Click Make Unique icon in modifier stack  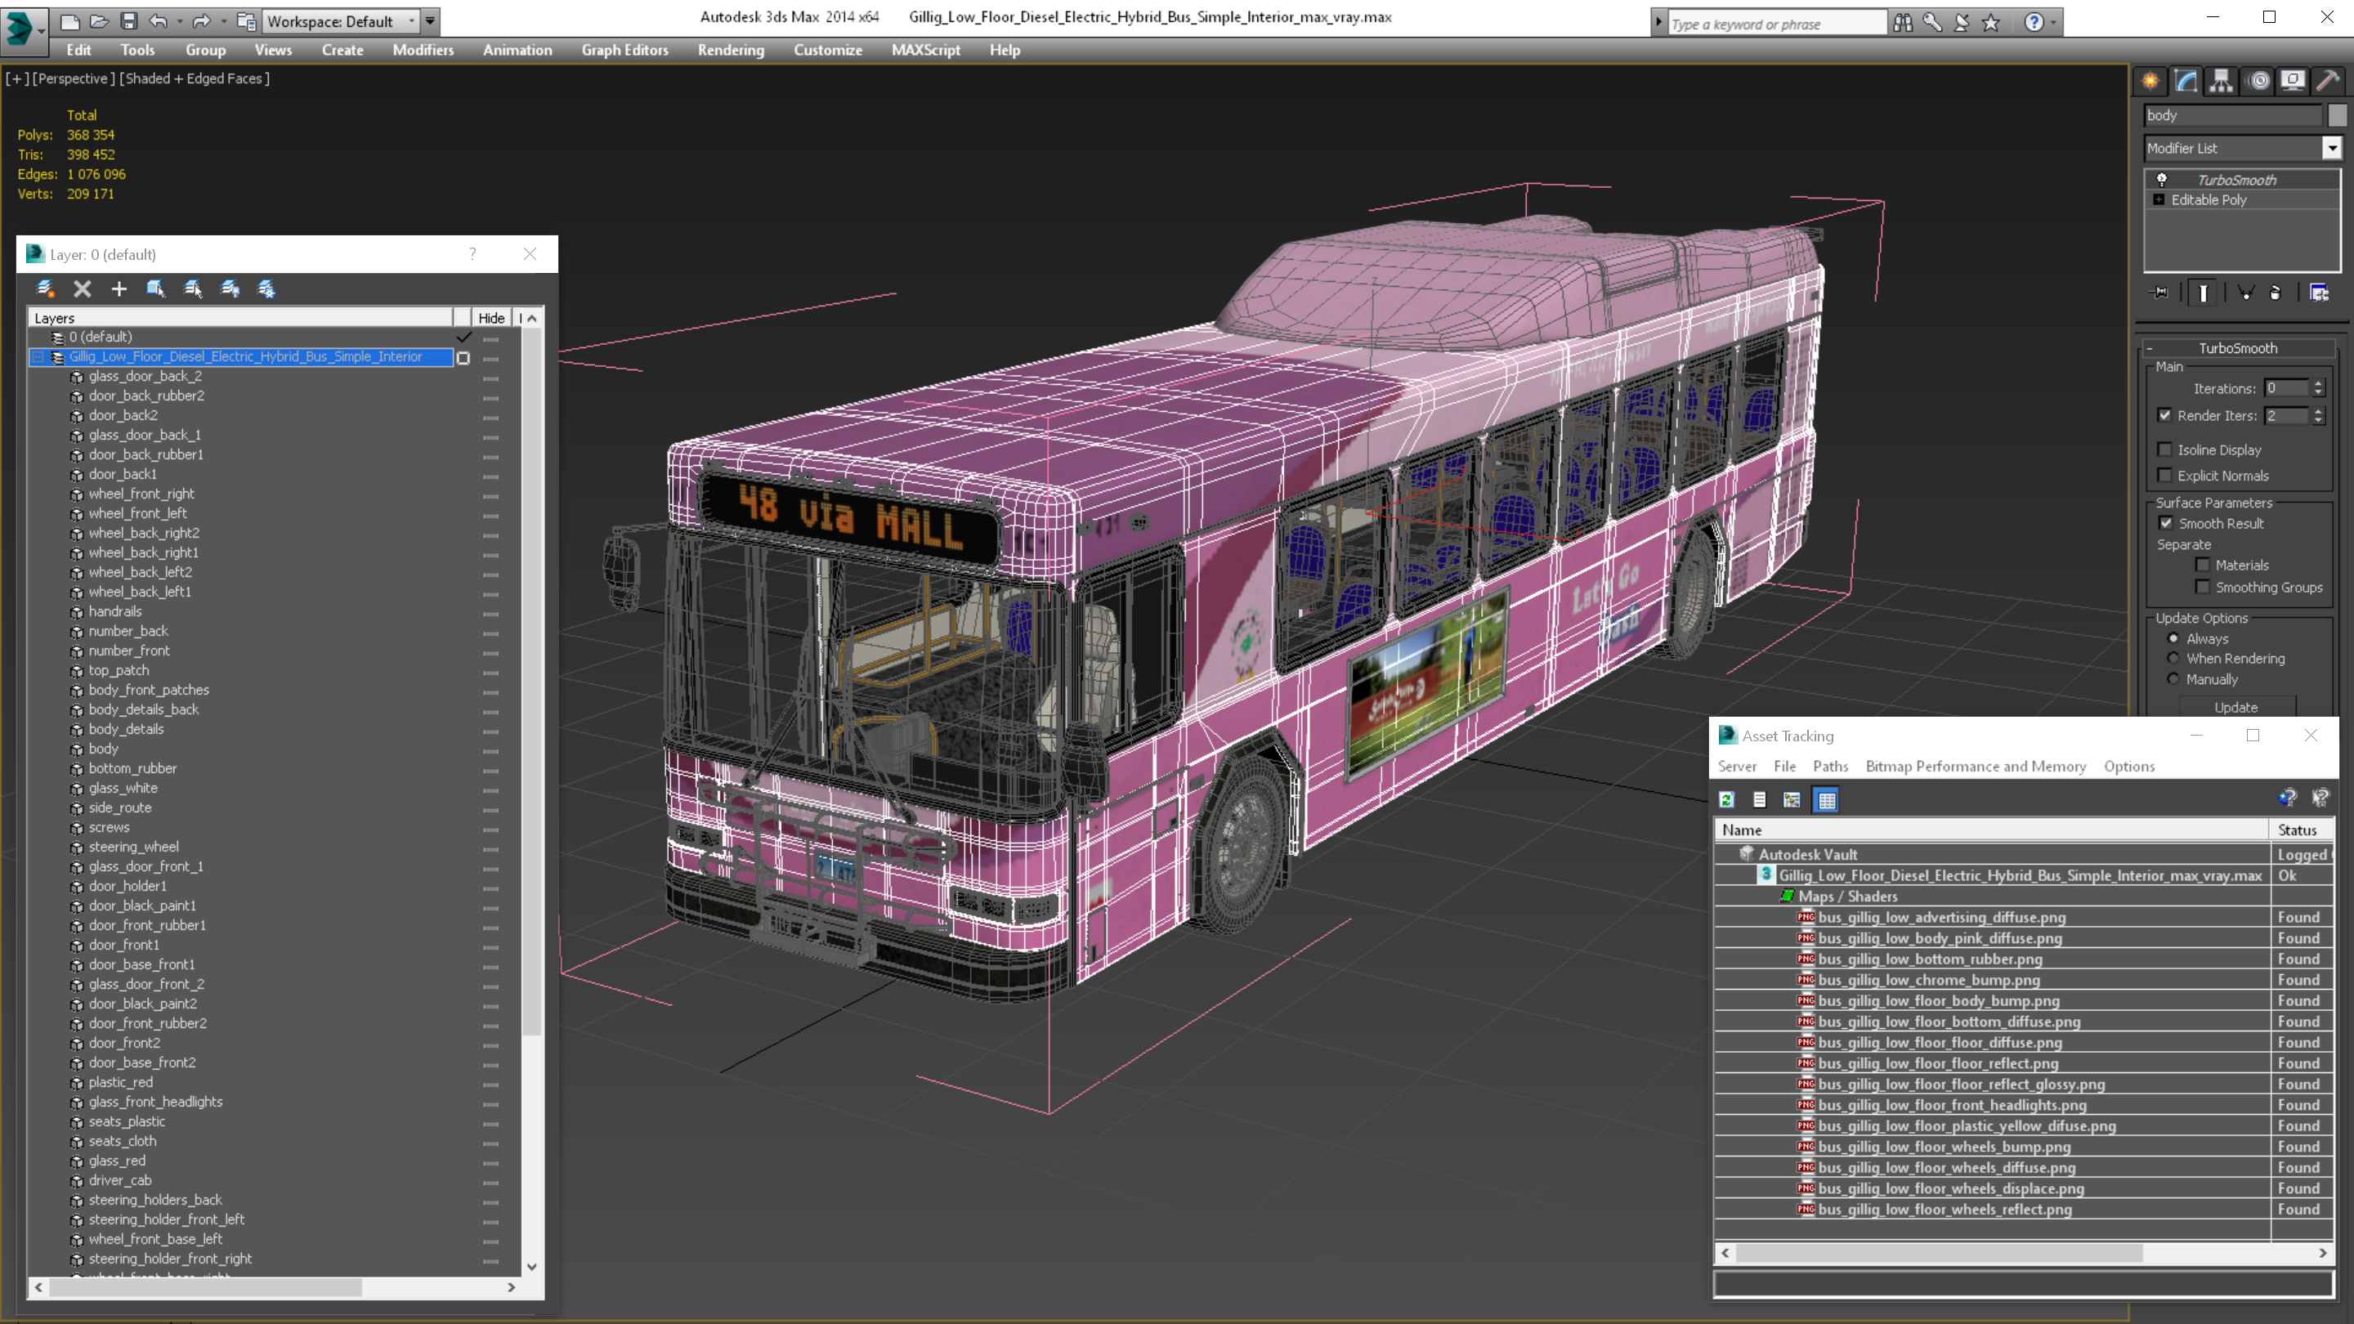[2245, 293]
